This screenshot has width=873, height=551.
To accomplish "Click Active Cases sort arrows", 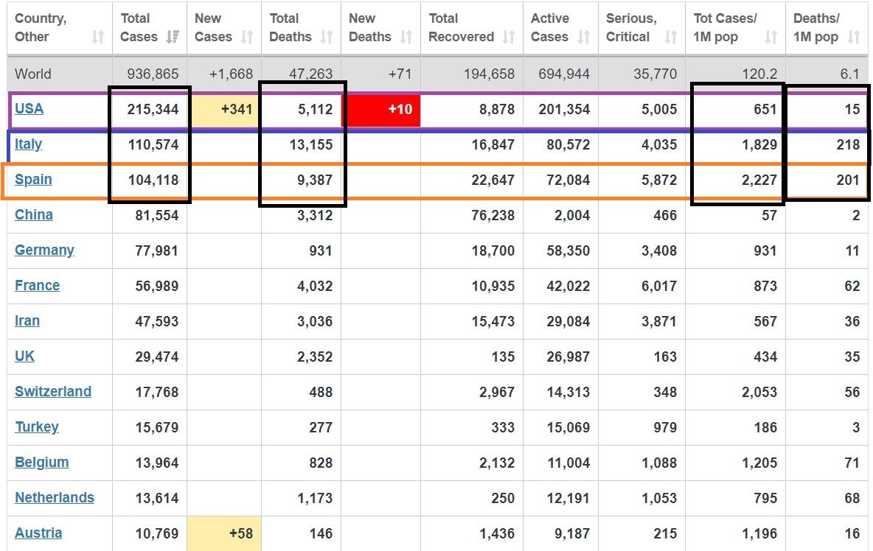I will [583, 38].
